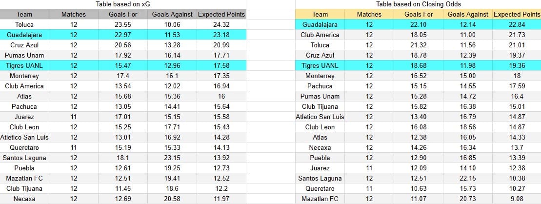
Task: Click Necaxa in the xG table
Action: (24, 199)
